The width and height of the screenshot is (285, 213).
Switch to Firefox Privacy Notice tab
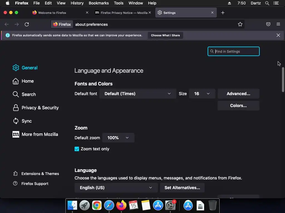(x=124, y=13)
